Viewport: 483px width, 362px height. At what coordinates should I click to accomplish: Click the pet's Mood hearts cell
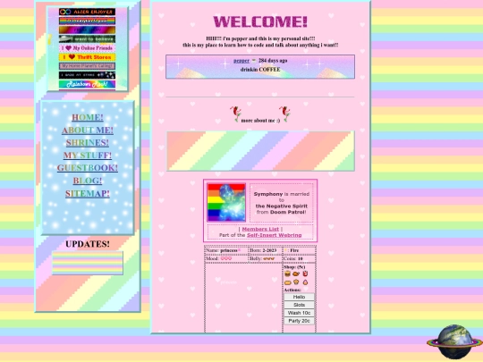(x=226, y=258)
